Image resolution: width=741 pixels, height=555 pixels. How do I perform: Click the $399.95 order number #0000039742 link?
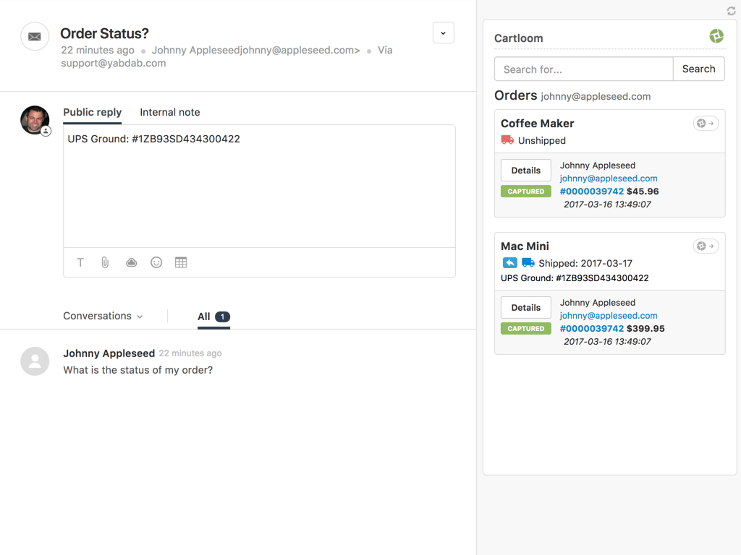coord(591,328)
